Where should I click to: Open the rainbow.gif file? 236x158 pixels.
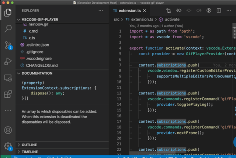[x=62, y=25]
